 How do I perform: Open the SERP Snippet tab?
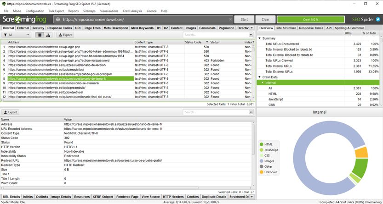104,197
